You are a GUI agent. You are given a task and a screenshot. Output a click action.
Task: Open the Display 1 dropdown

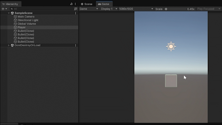tap(109, 9)
